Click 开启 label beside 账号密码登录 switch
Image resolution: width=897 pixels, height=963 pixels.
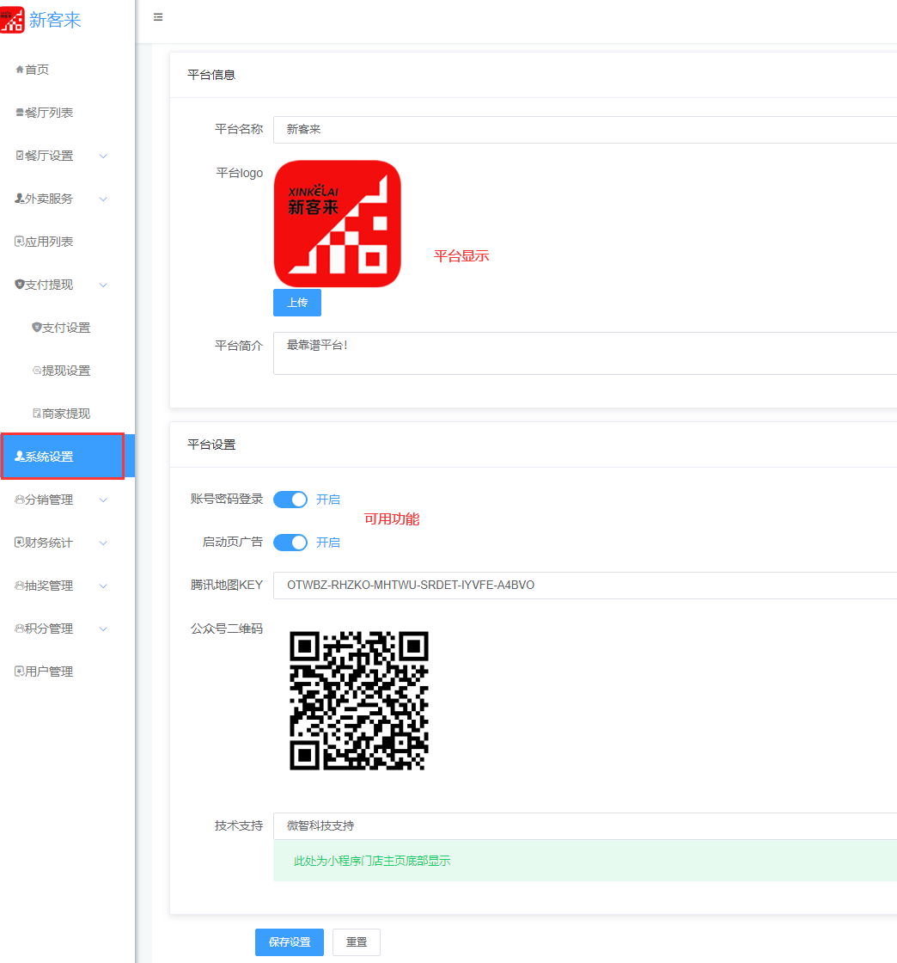coord(327,500)
